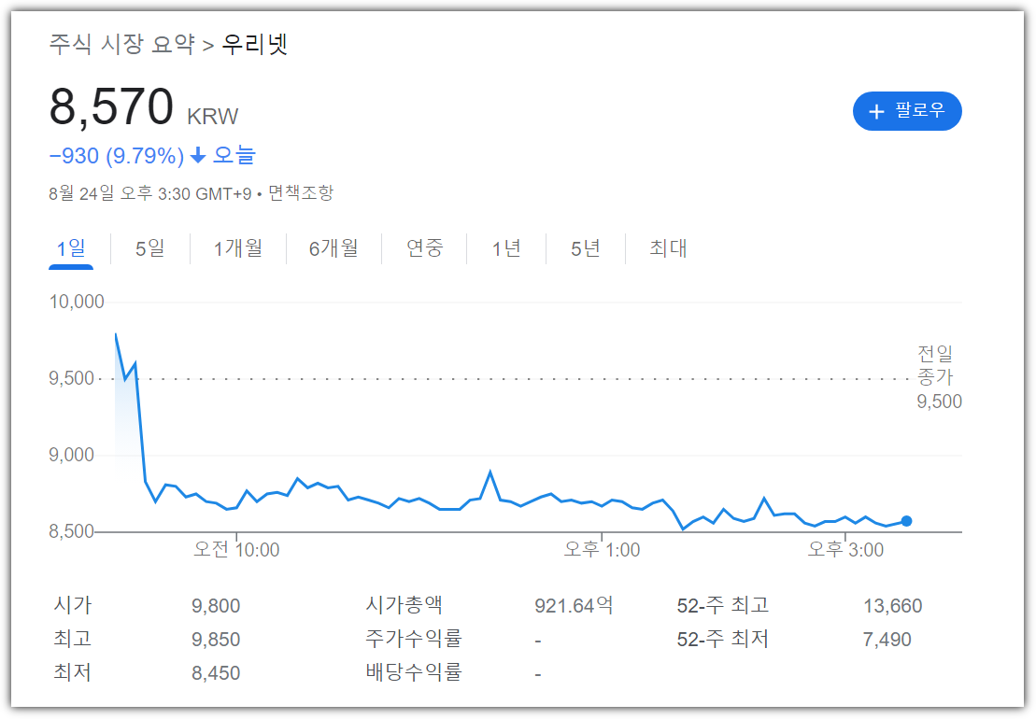1036x719 pixels.
Task: Open the 주식 시장 요약 breadcrumb link
Action: click(x=122, y=45)
